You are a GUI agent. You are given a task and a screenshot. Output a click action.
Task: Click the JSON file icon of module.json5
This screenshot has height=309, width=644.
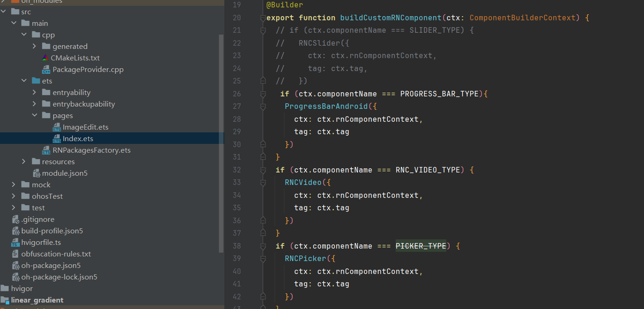pos(36,173)
